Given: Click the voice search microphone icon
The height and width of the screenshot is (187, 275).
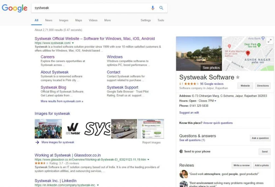Looking at the screenshot, I should pos(153,8).
